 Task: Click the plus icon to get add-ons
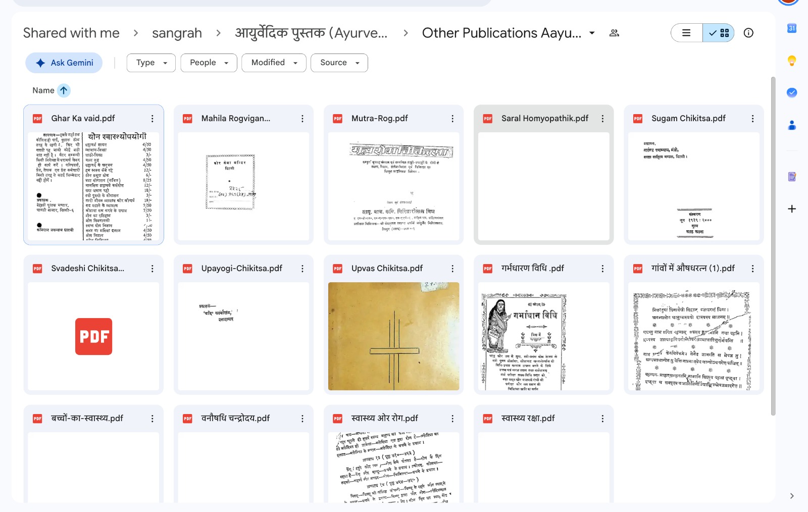(x=792, y=209)
